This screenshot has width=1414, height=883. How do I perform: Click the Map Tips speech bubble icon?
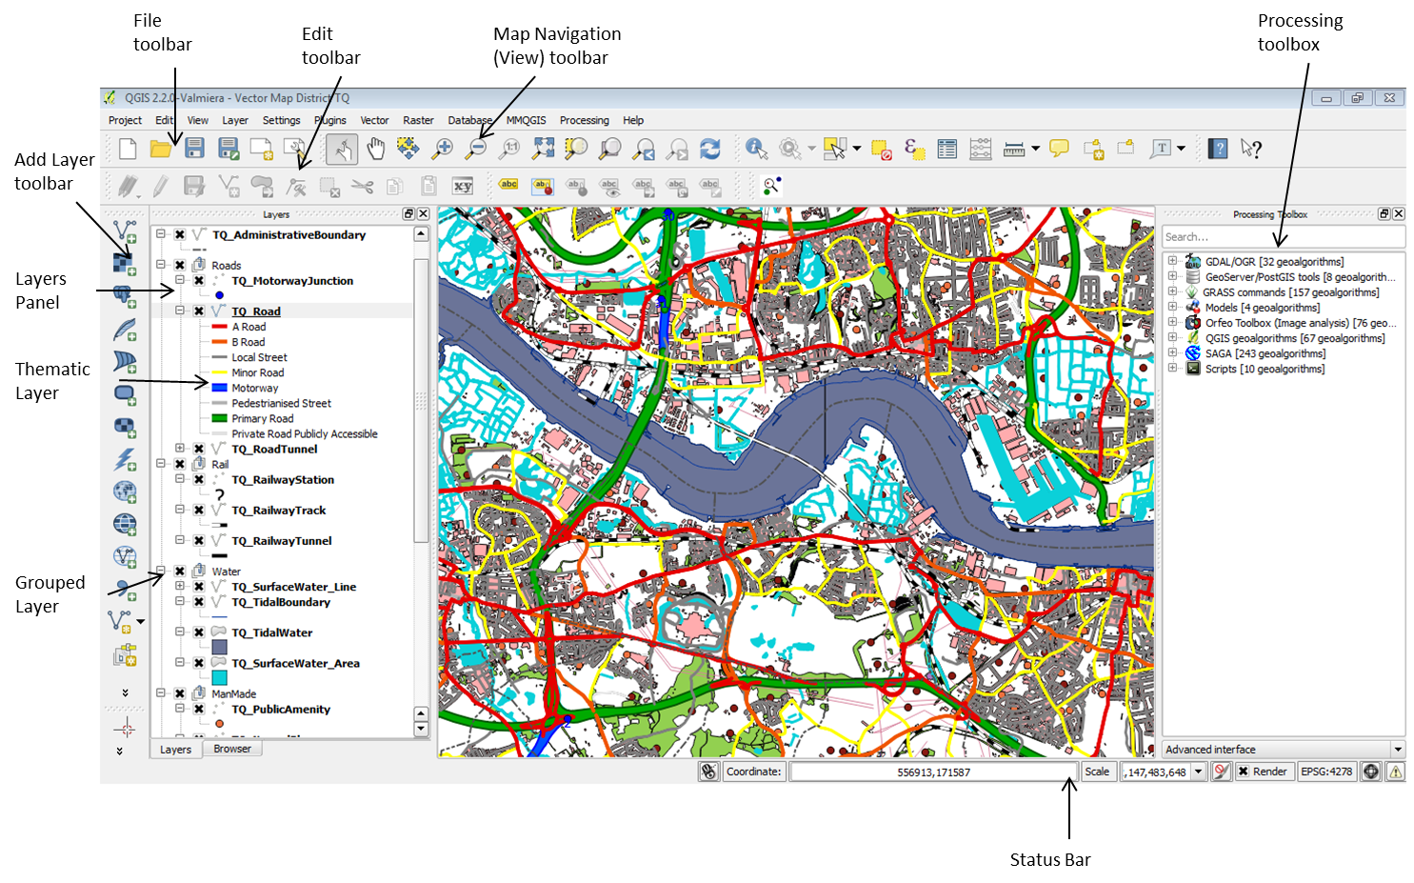(1059, 148)
